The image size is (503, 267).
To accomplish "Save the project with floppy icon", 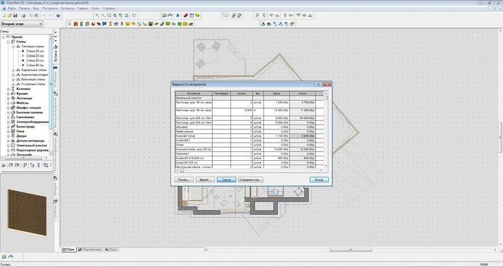I will pos(15,15).
